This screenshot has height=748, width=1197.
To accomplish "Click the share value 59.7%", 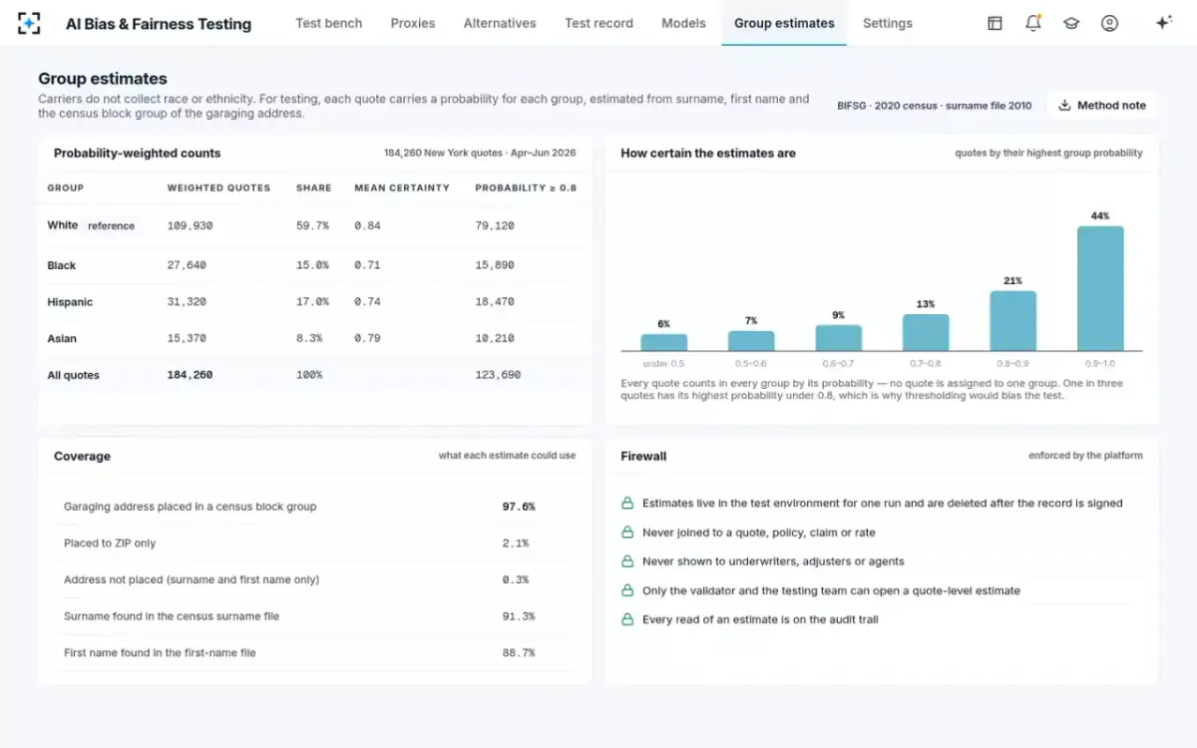I will tap(312, 226).
